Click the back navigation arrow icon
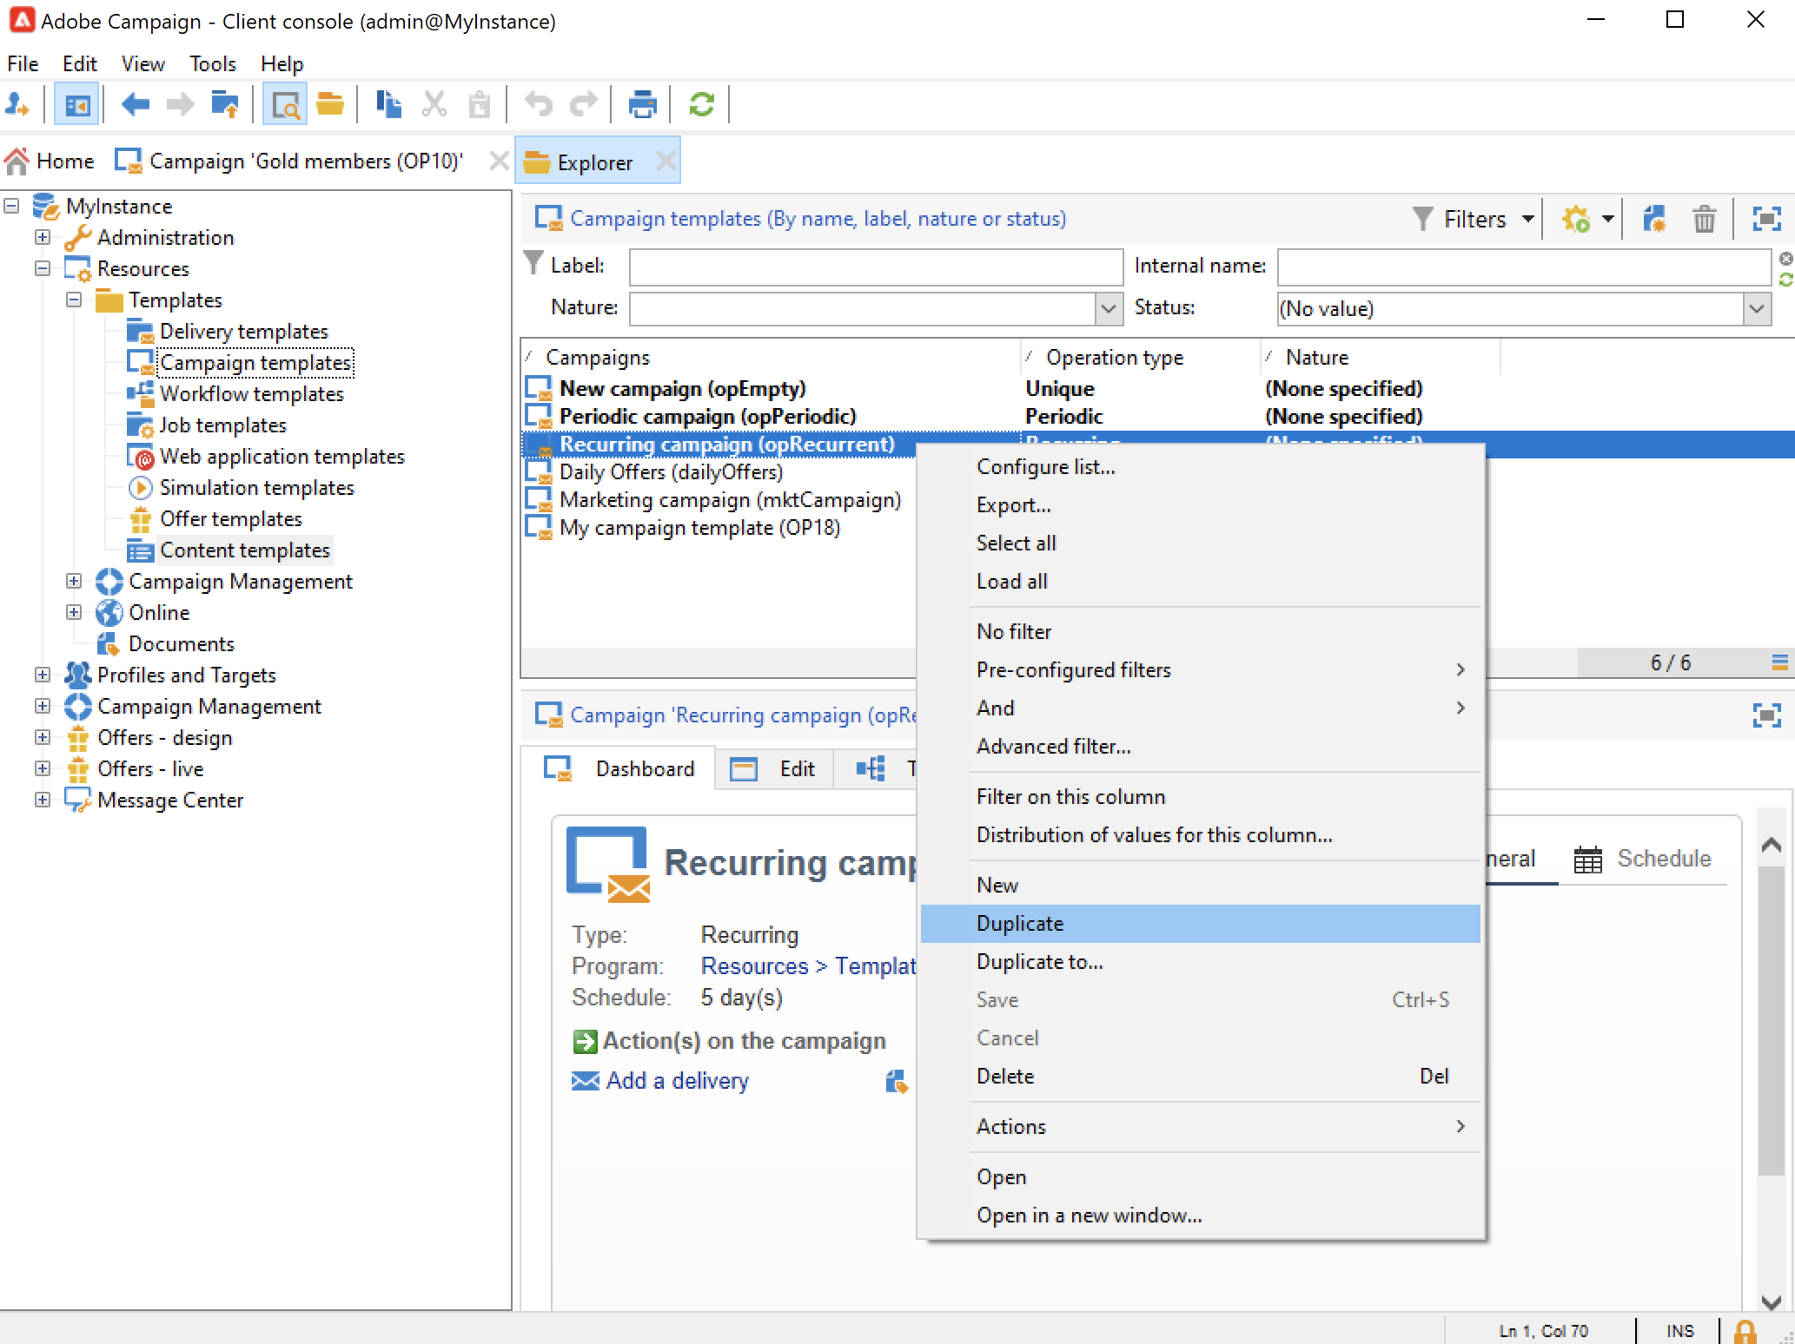 135,105
